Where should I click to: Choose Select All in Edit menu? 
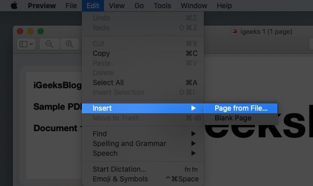[x=143, y=82]
